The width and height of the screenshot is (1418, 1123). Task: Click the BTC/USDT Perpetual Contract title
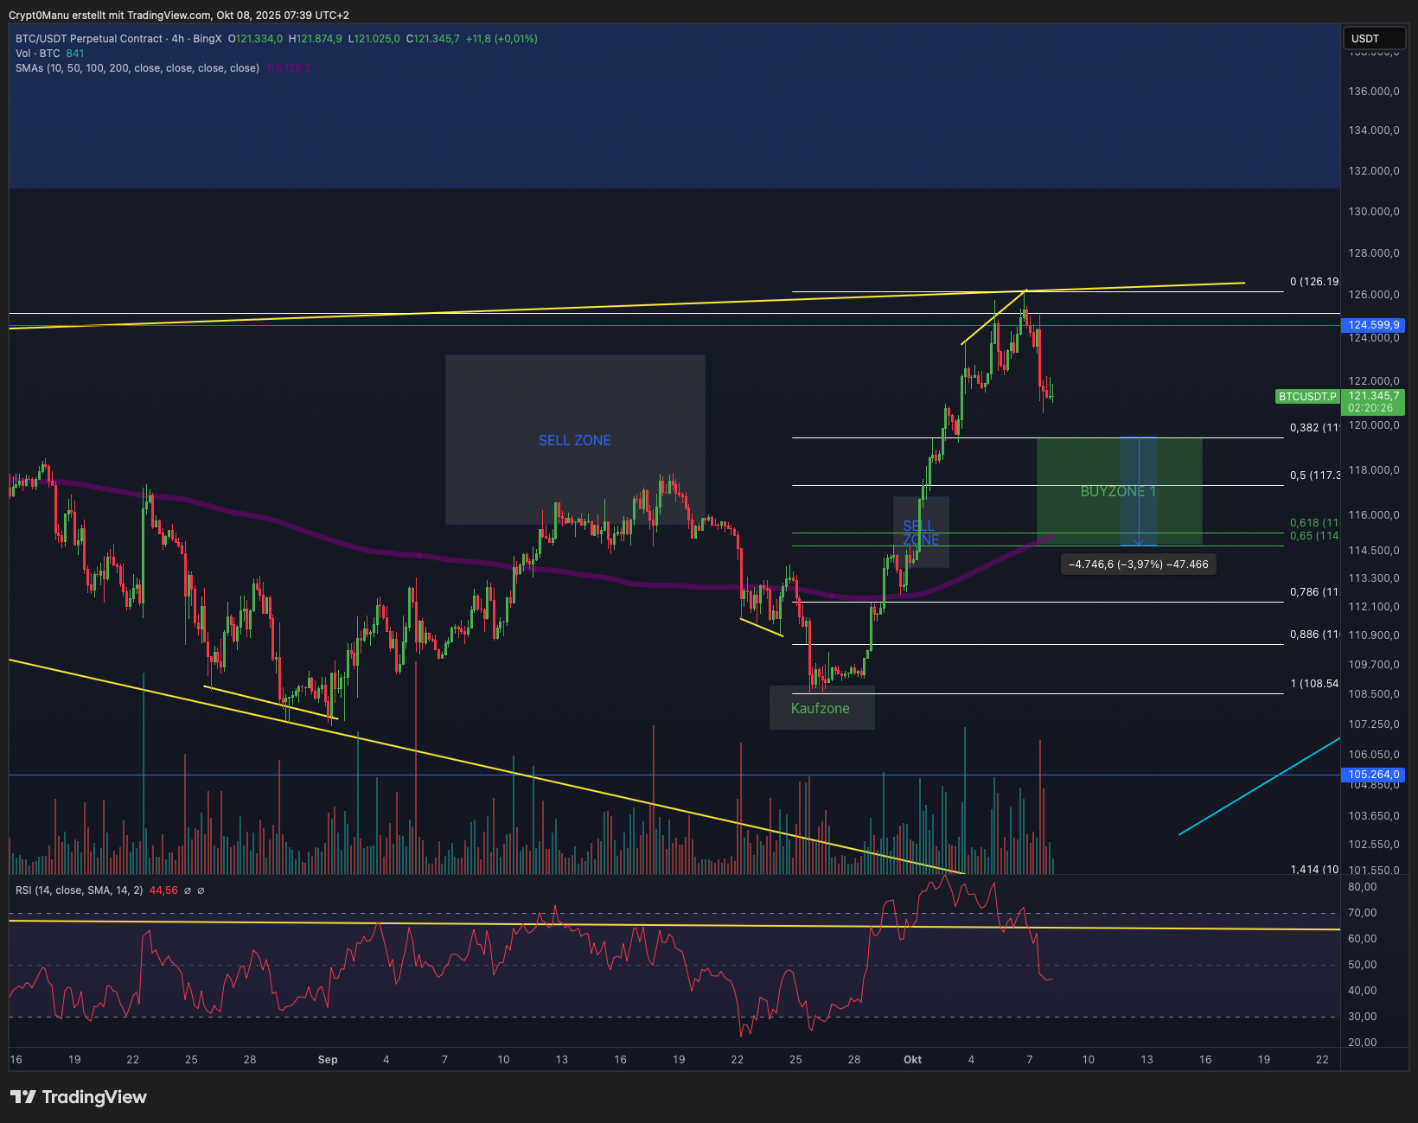89,39
